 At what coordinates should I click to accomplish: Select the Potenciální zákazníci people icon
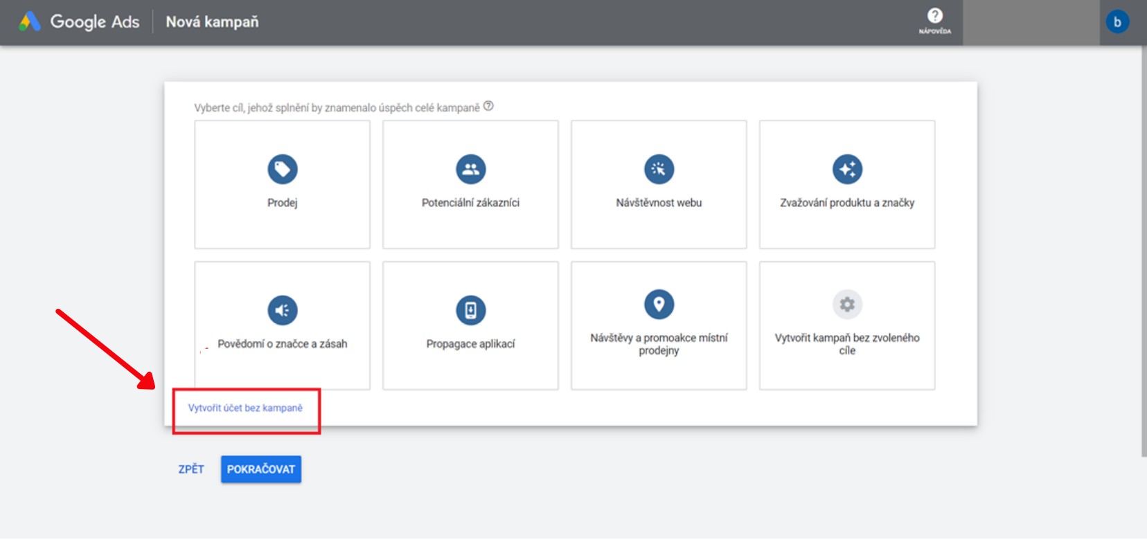(x=470, y=169)
